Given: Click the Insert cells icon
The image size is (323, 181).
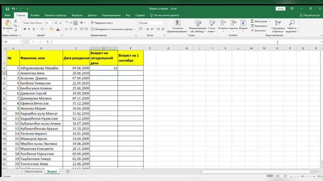Looking at the screenshot, I should pyautogui.click(x=223, y=23).
